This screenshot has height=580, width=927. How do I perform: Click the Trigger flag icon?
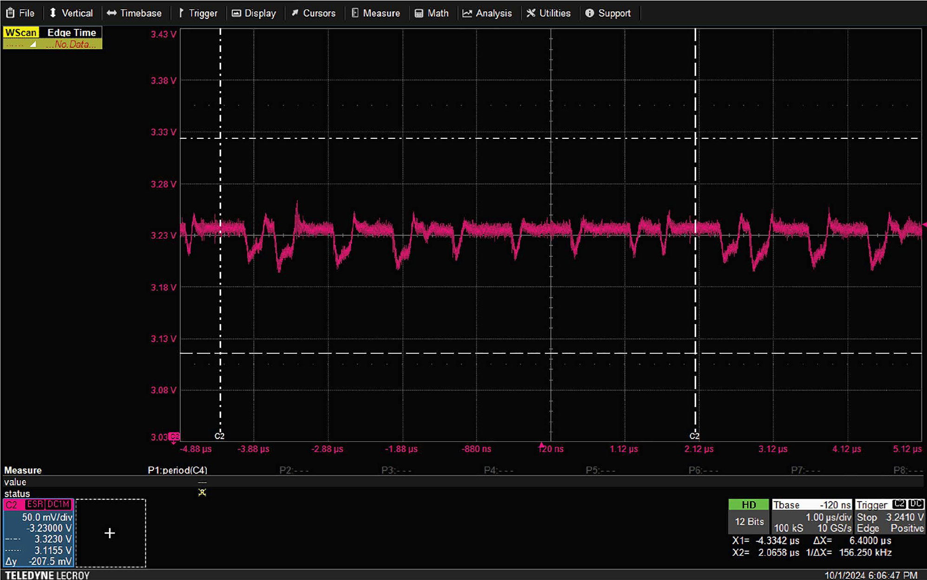point(181,13)
